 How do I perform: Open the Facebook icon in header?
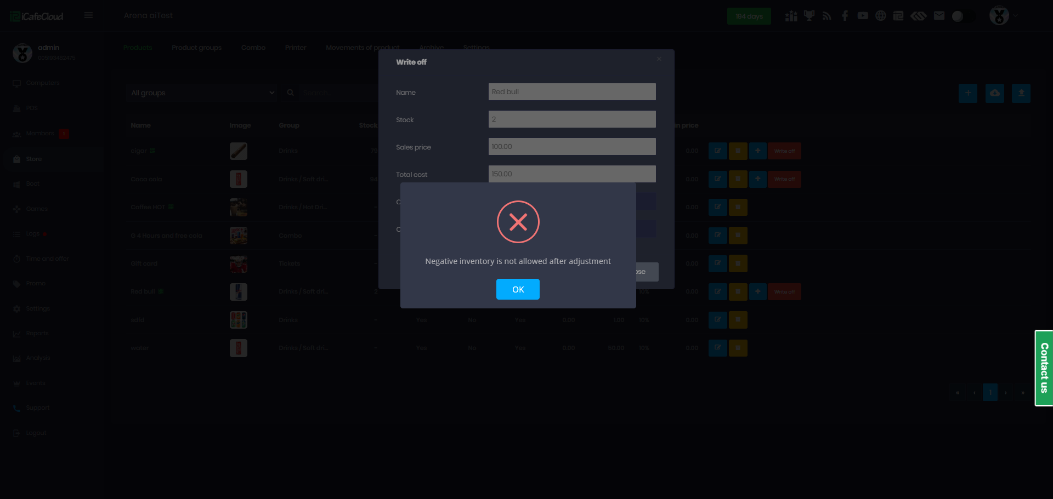coord(845,16)
